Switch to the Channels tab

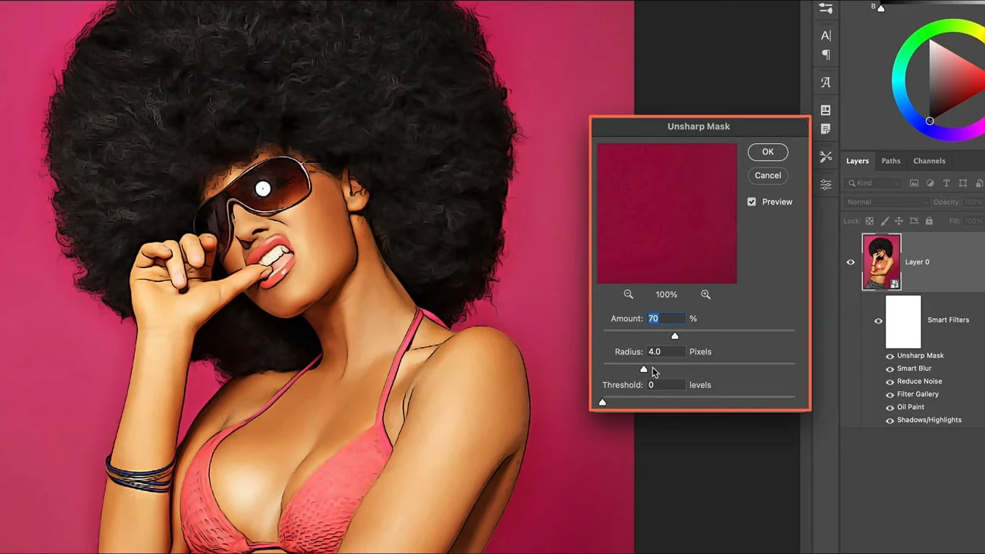tap(929, 161)
